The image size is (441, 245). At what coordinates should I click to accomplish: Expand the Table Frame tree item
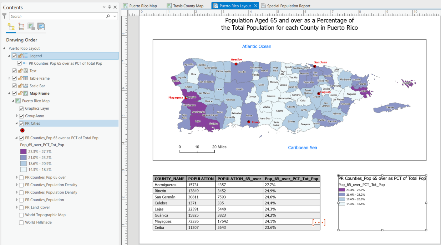[9, 78]
